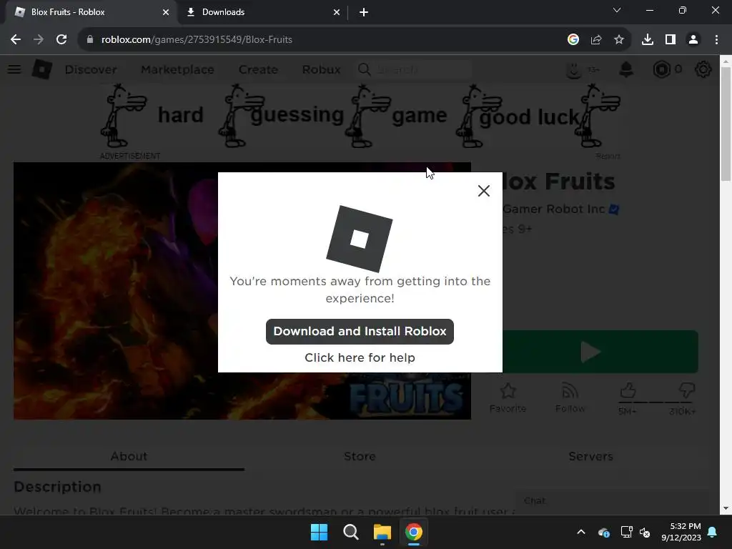Viewport: 732px width, 549px height.
Task: Open the Discover page
Action: click(x=91, y=69)
